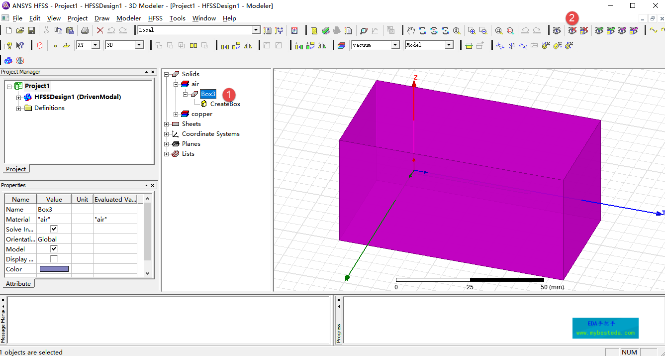The height and width of the screenshot is (356, 665).
Task: Open the vacuum material dropdown
Action: [x=395, y=45]
